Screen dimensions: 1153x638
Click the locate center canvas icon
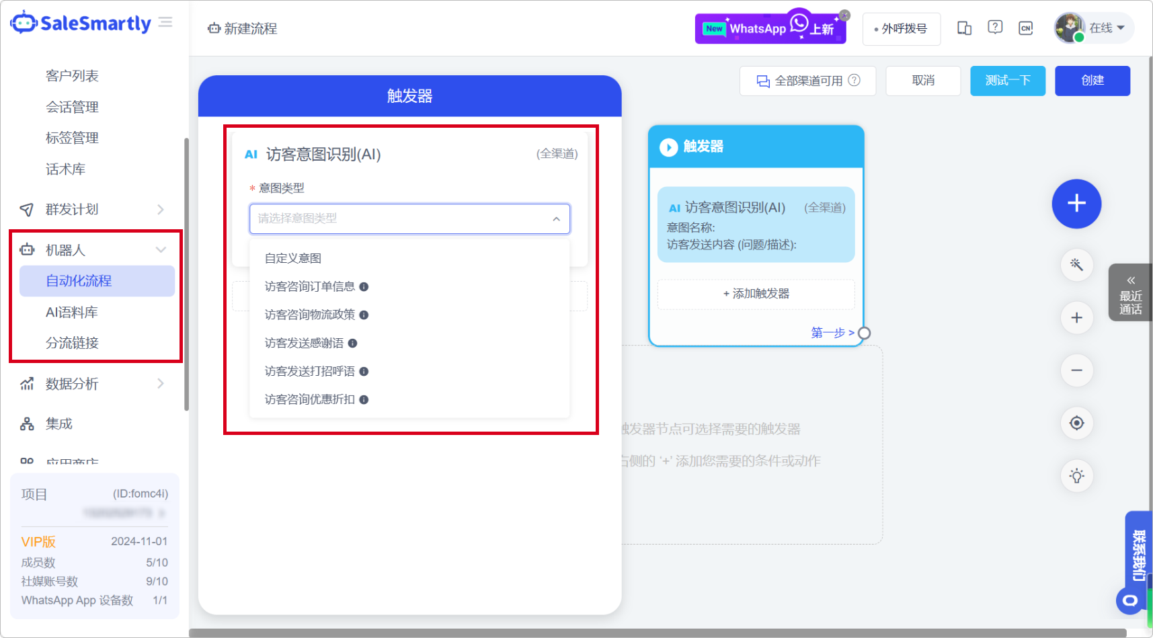pos(1076,424)
